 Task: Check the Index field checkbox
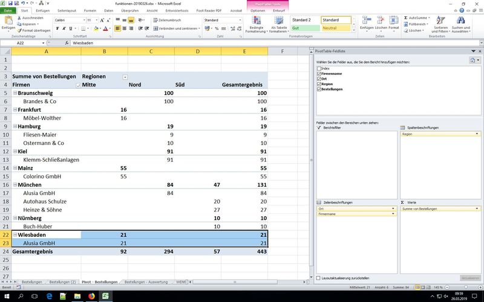click(x=319, y=68)
